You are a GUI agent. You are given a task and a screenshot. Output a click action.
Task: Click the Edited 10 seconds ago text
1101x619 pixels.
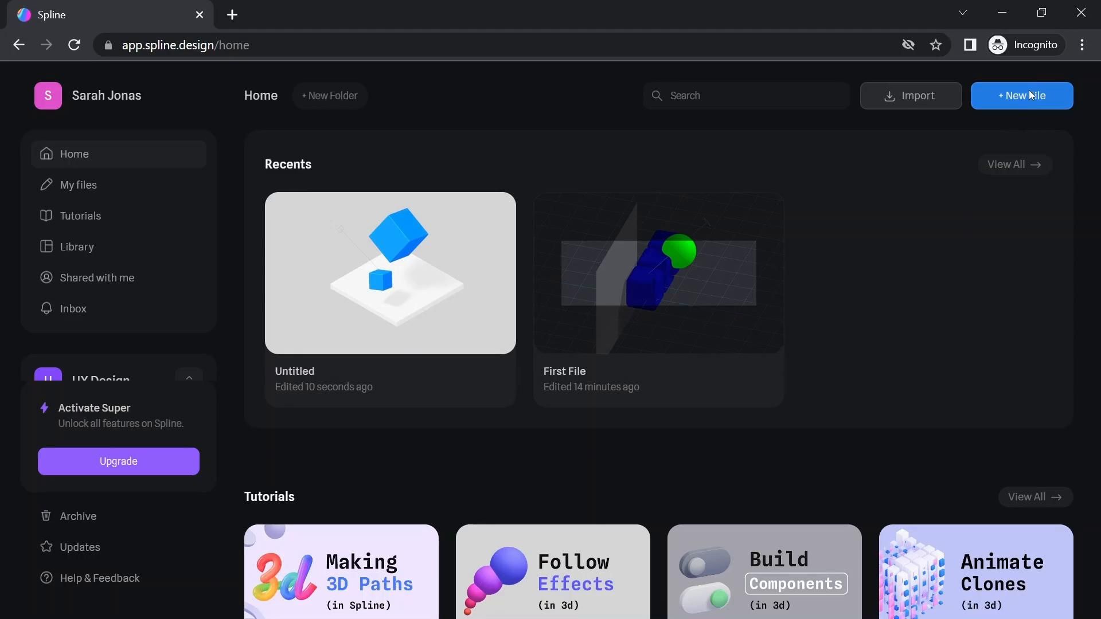324,387
